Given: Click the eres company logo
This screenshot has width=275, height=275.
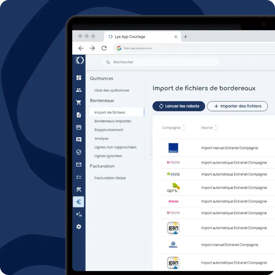Looking at the screenshot, I should click(x=173, y=174).
